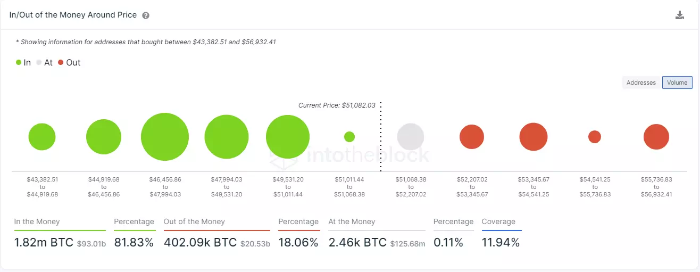Viewport: 700px width, 272px height.
Task: Click the tiny green bubble at $51,011.44
Action: point(349,137)
